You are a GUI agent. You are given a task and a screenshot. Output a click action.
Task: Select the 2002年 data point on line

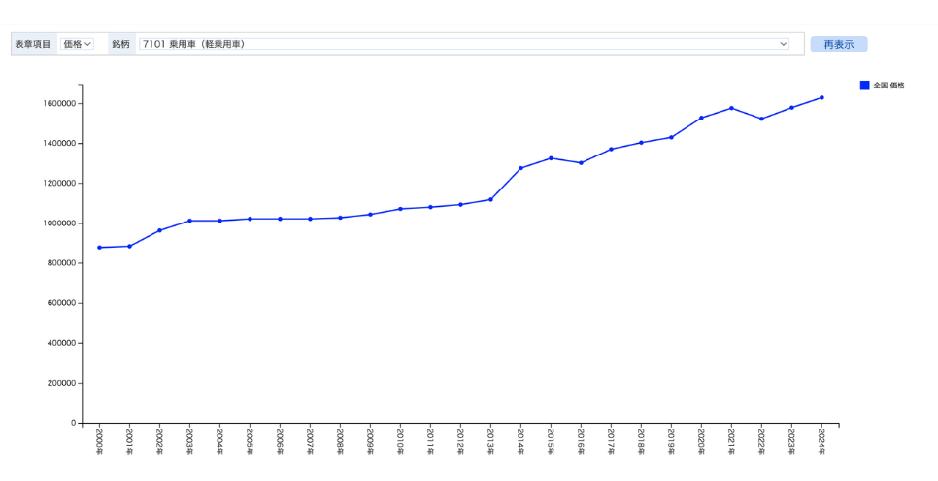click(x=159, y=230)
